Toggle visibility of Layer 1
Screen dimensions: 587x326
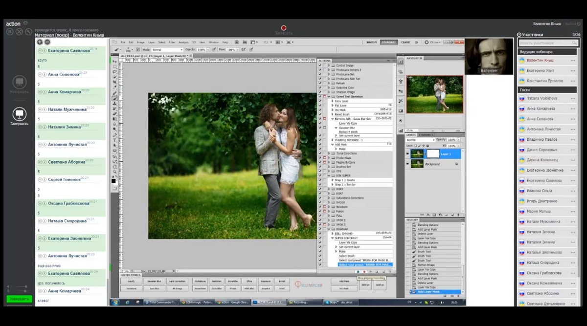408,153
